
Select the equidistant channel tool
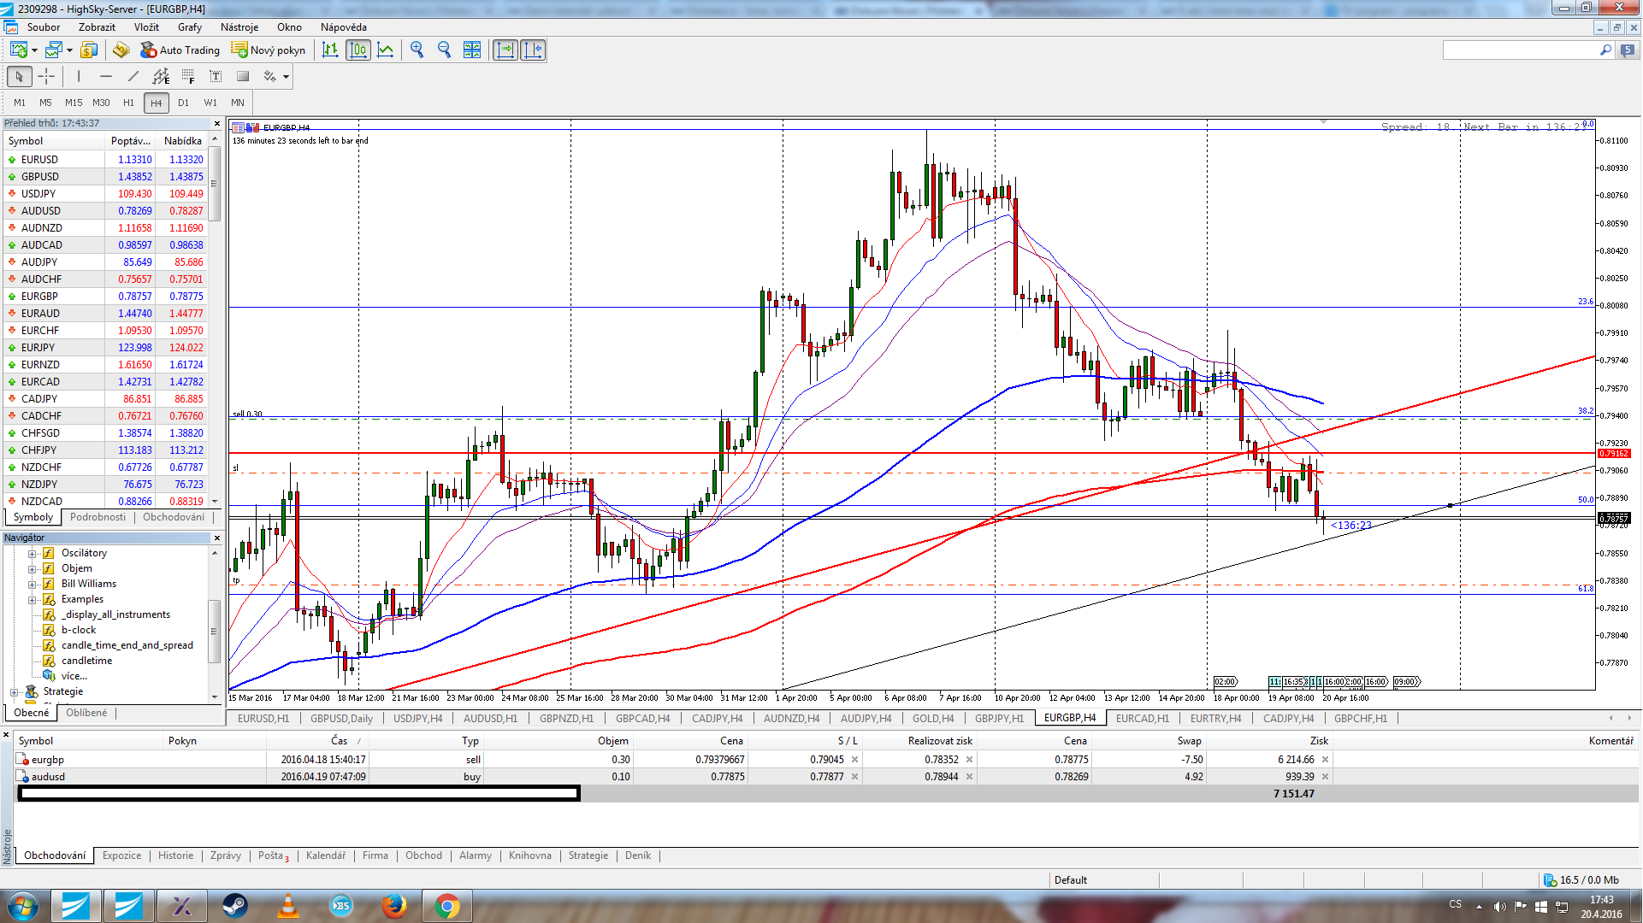(x=161, y=77)
